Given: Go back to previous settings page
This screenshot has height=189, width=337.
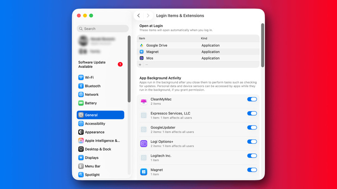Looking at the screenshot, I should [139, 16].
